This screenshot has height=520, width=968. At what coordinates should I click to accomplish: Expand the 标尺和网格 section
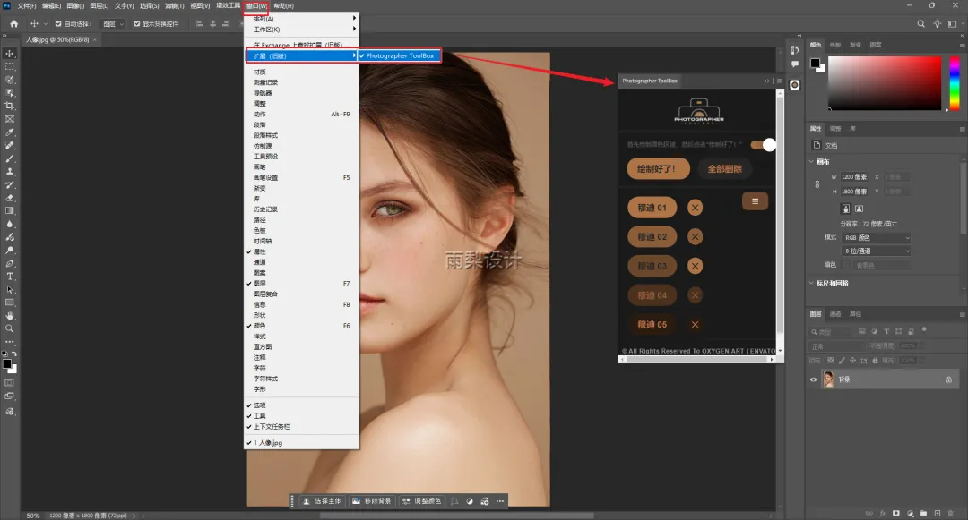point(811,283)
